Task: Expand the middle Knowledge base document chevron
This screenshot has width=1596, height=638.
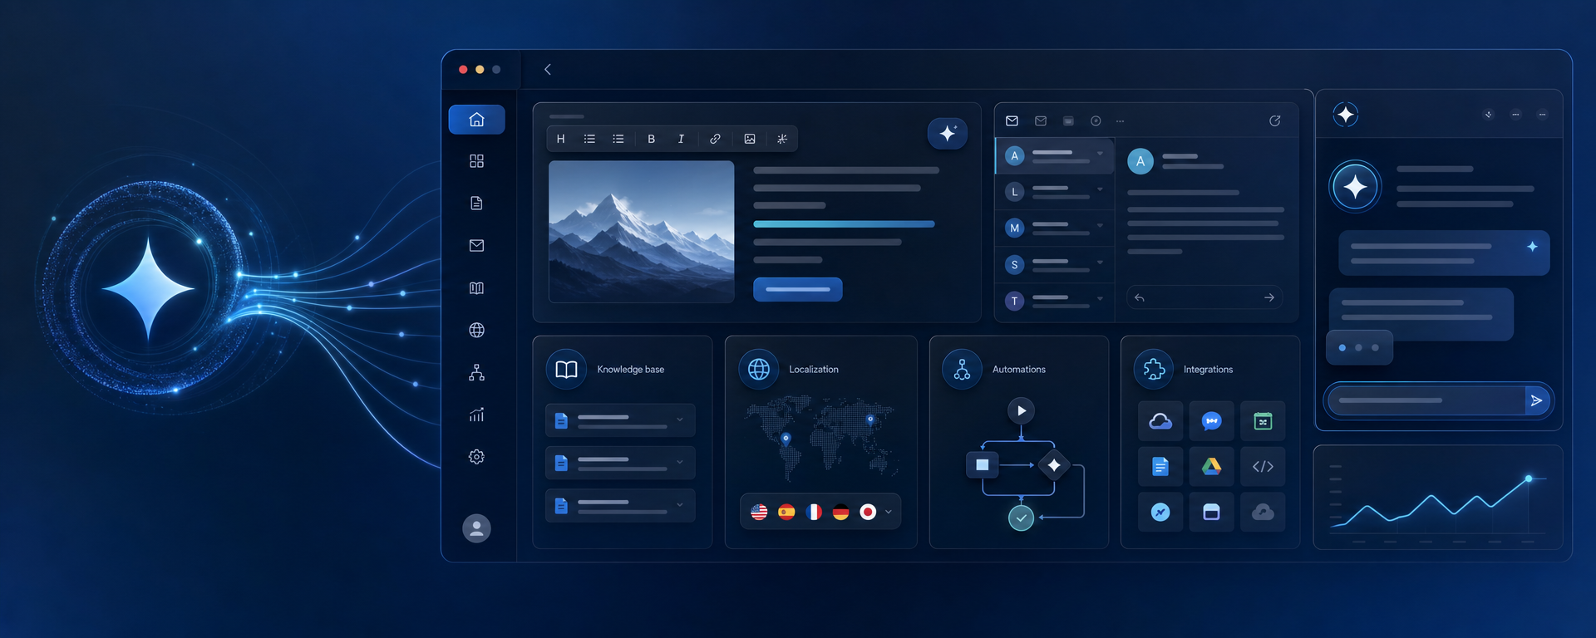Action: pos(680,462)
